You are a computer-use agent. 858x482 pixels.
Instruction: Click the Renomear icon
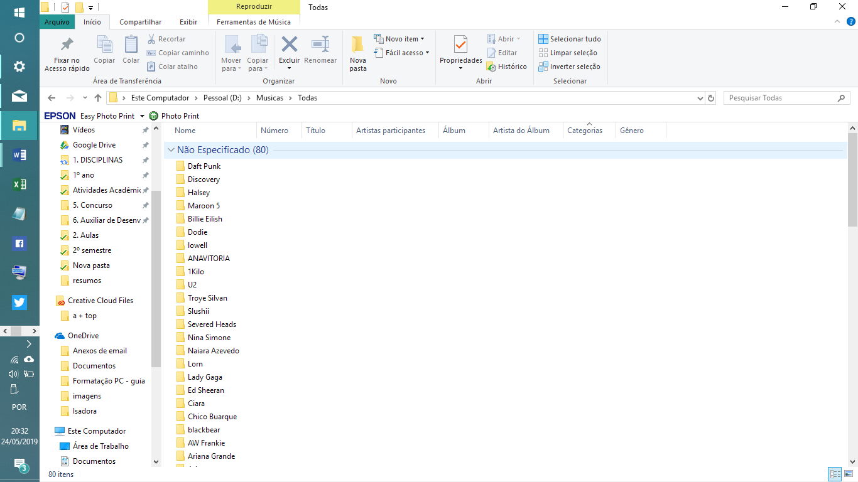point(320,44)
